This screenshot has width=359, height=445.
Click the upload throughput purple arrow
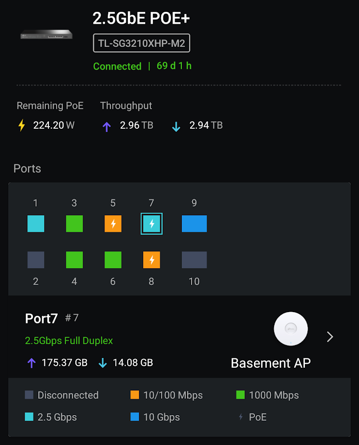(107, 126)
